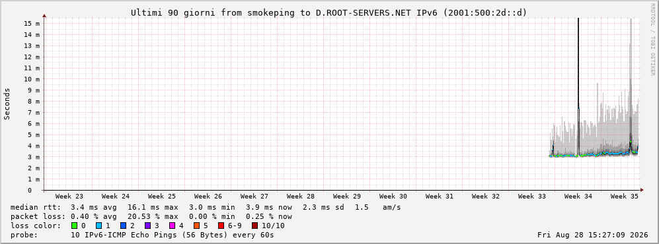Click the RRDTOOL / TOBI OETIKER watermark
Viewport: 659px width, 244px height.
652,38
